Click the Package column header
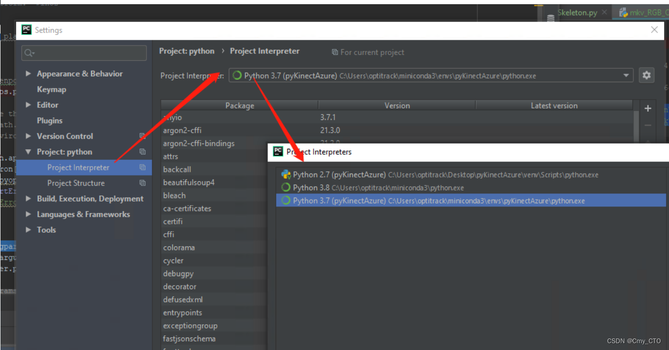The width and height of the screenshot is (669, 350). pos(240,105)
